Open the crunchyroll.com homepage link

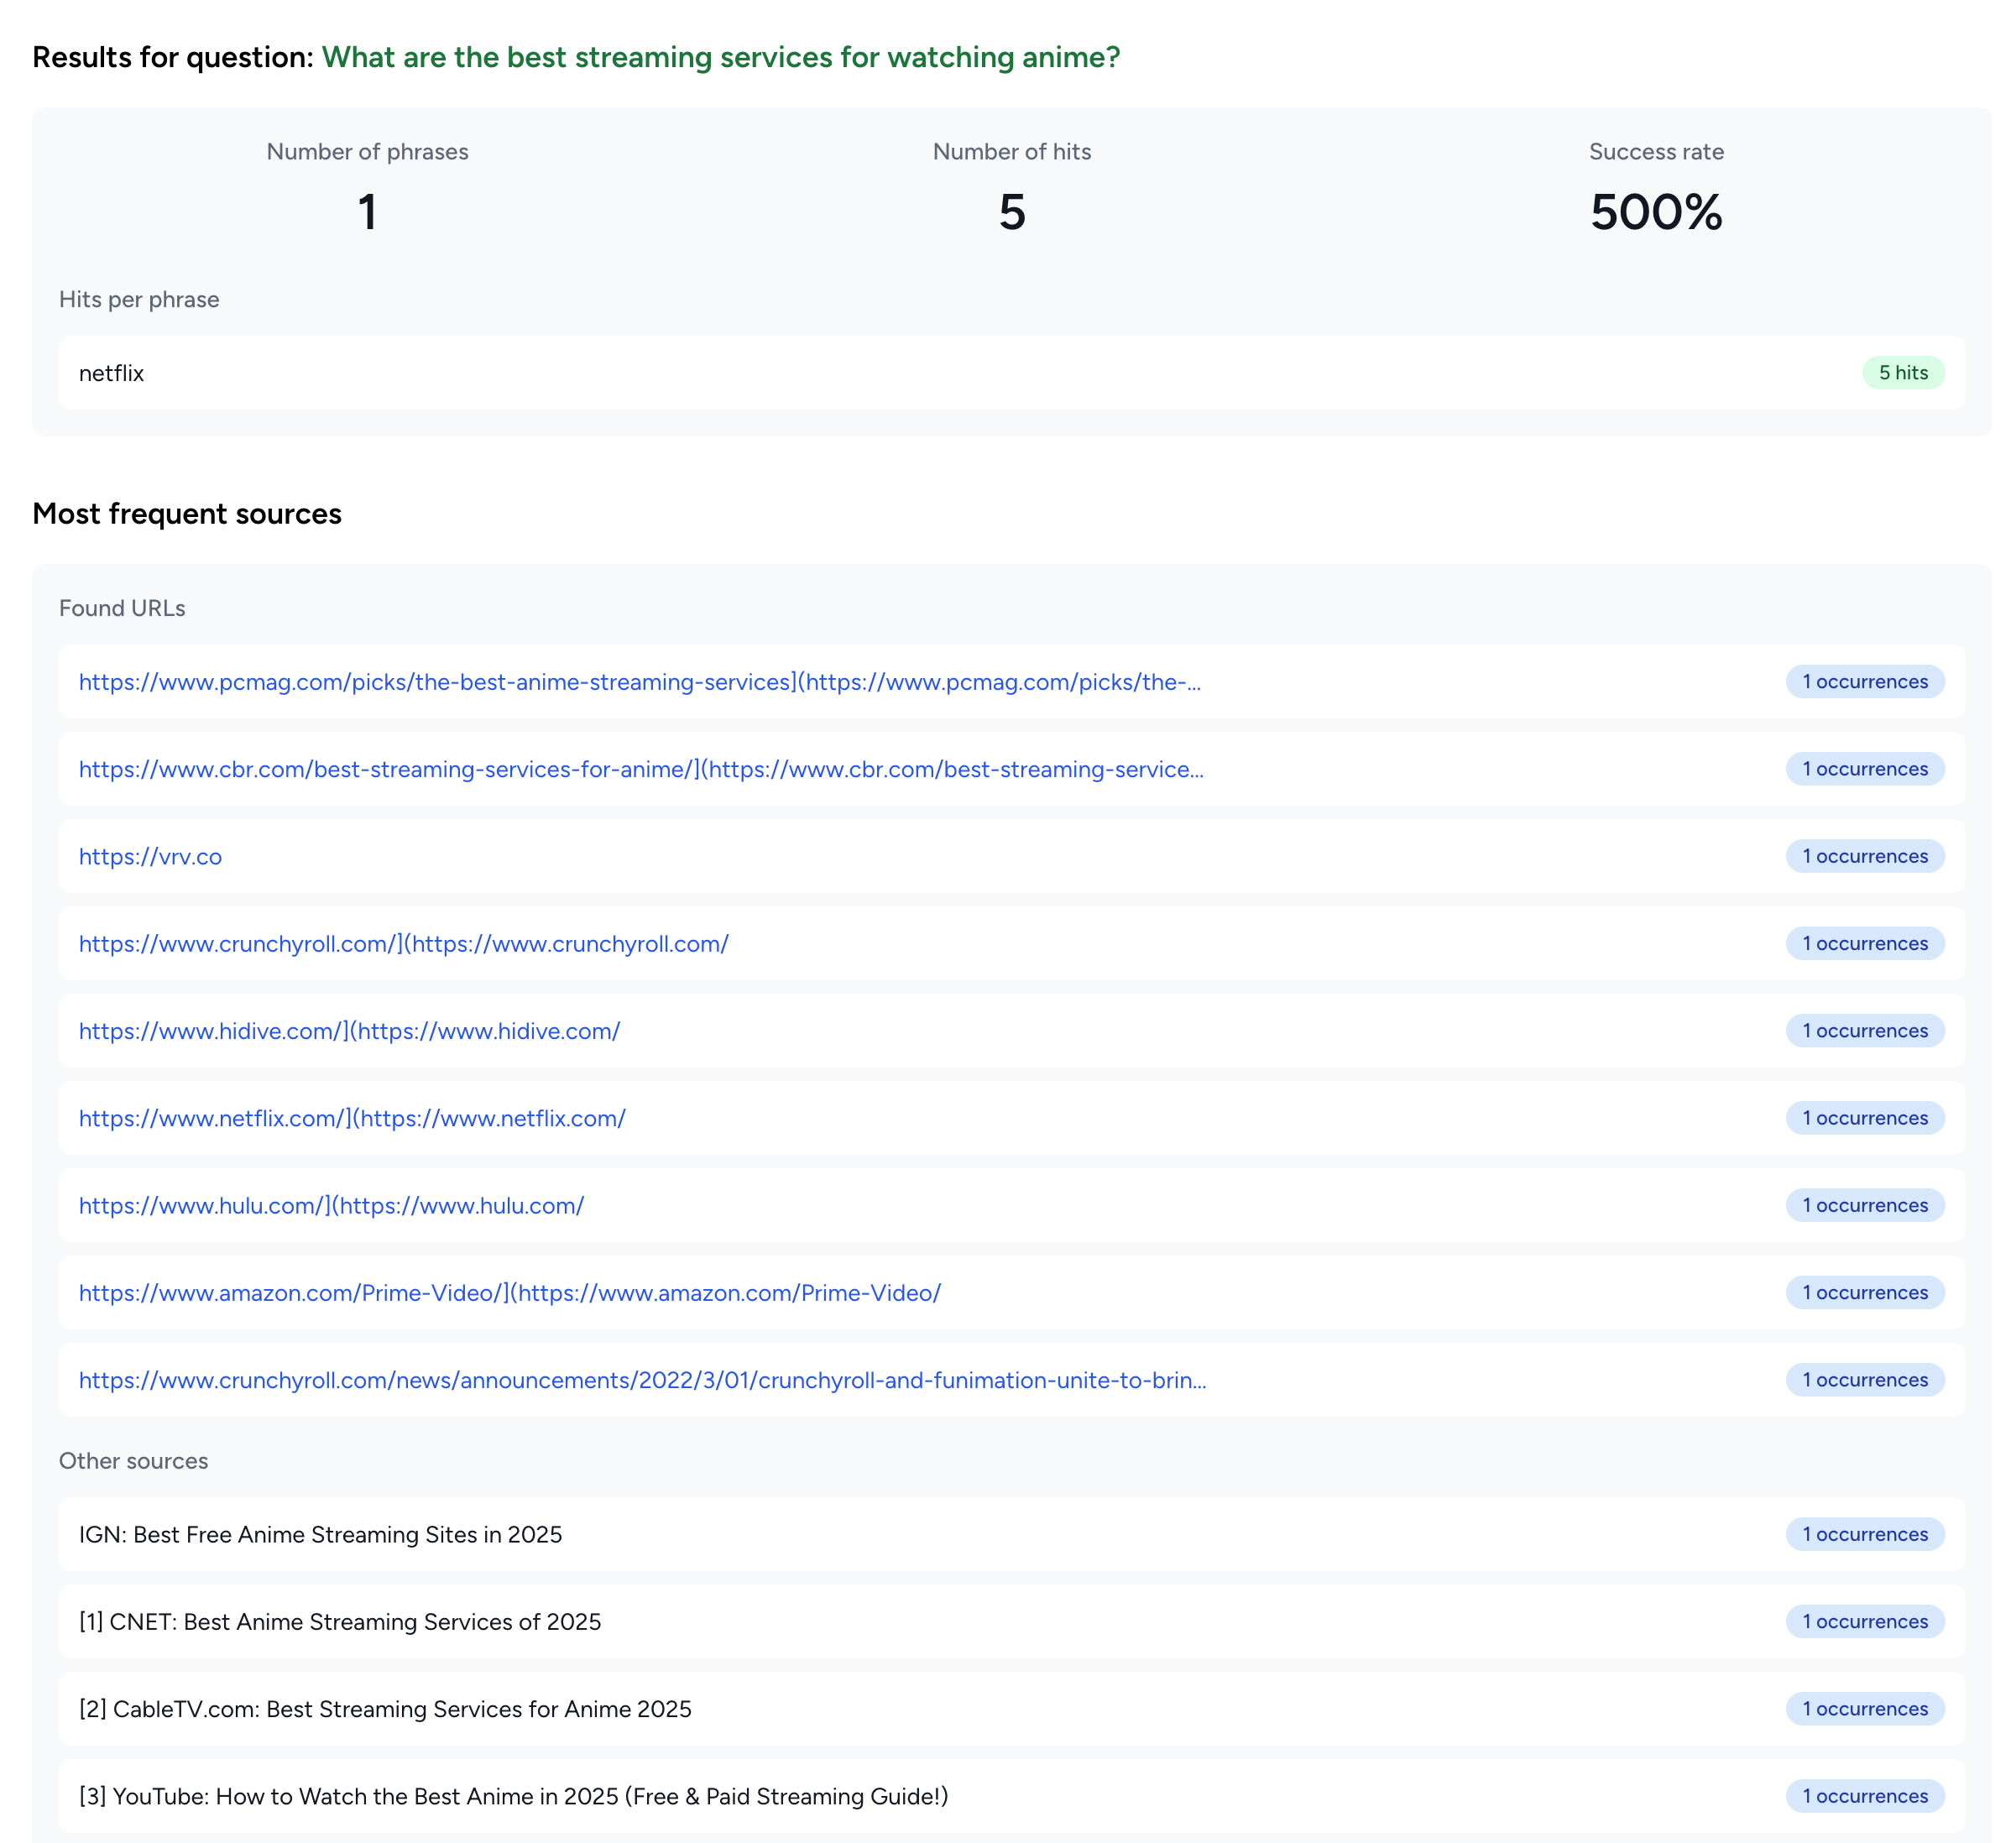point(403,943)
